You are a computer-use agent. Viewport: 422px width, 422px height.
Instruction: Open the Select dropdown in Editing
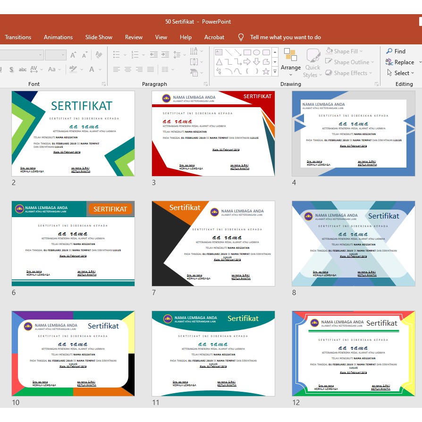(x=400, y=73)
